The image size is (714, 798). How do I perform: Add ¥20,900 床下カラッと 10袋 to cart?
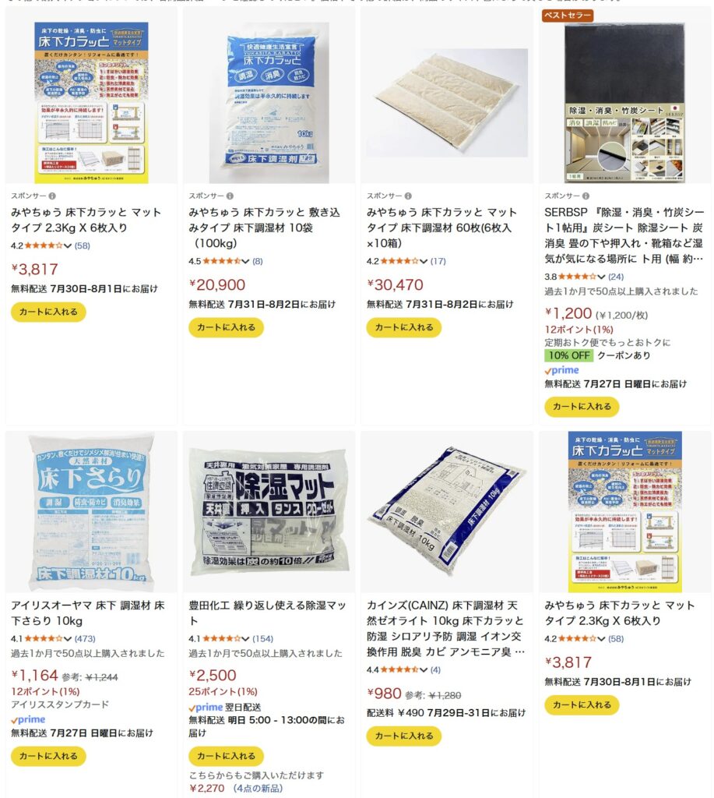[x=226, y=327]
